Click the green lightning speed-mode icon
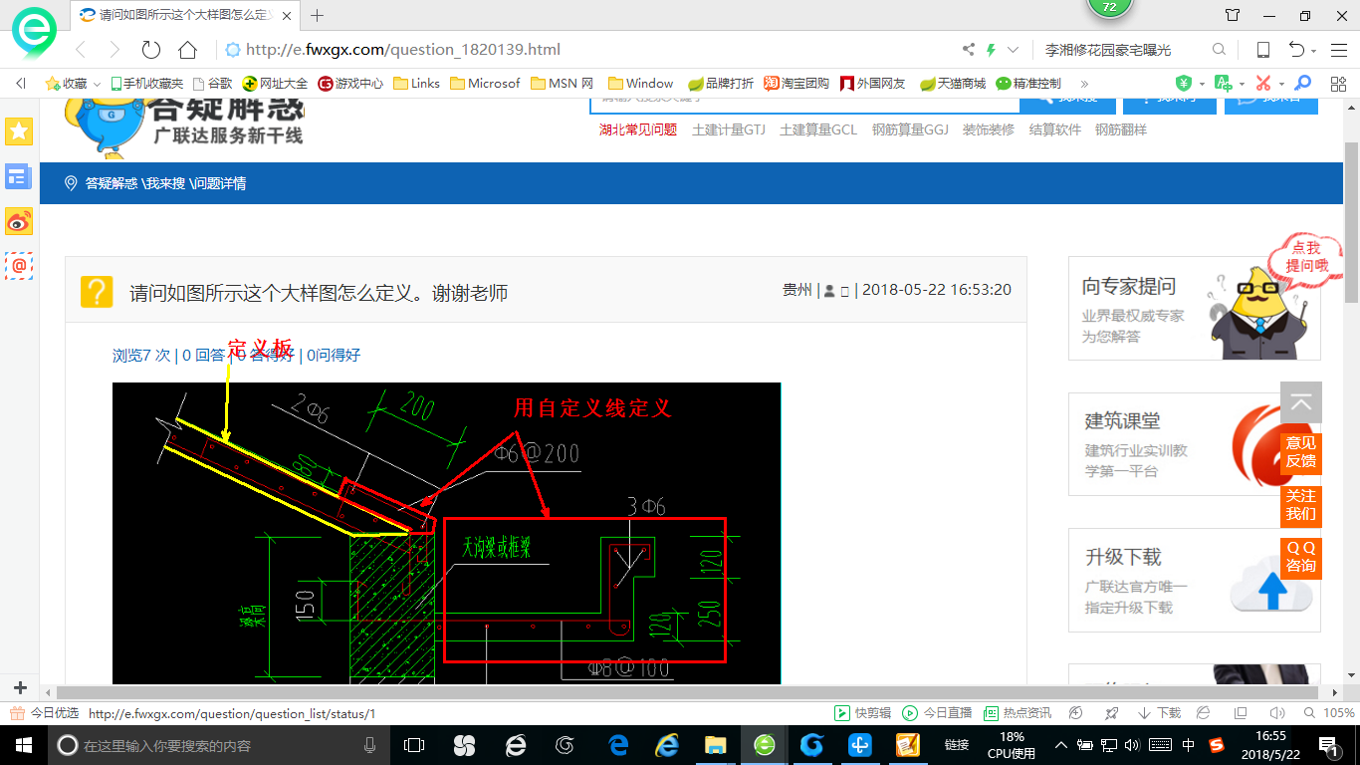The image size is (1360, 765). [992, 50]
